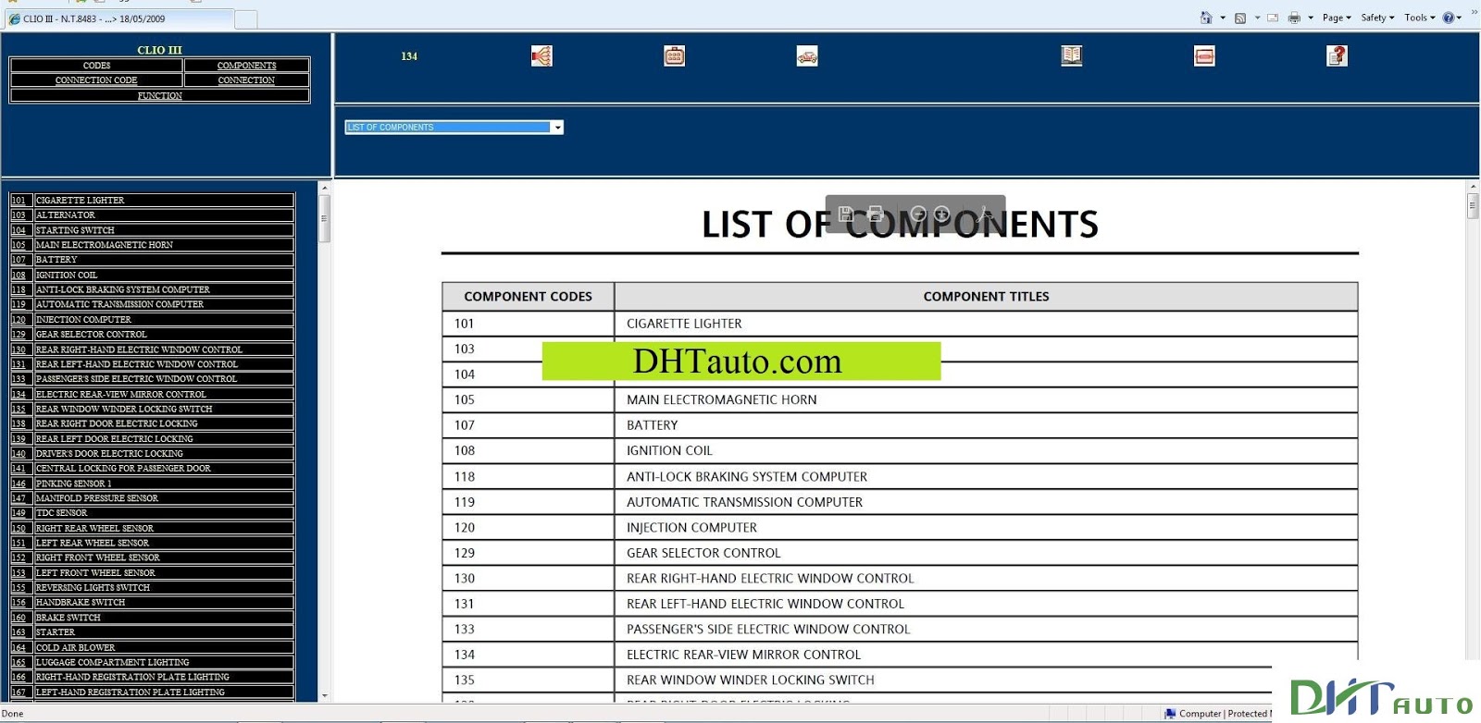Viewport: 1481px width, 723px height.
Task: Open the Home button dropdown arrow
Action: [1223, 18]
